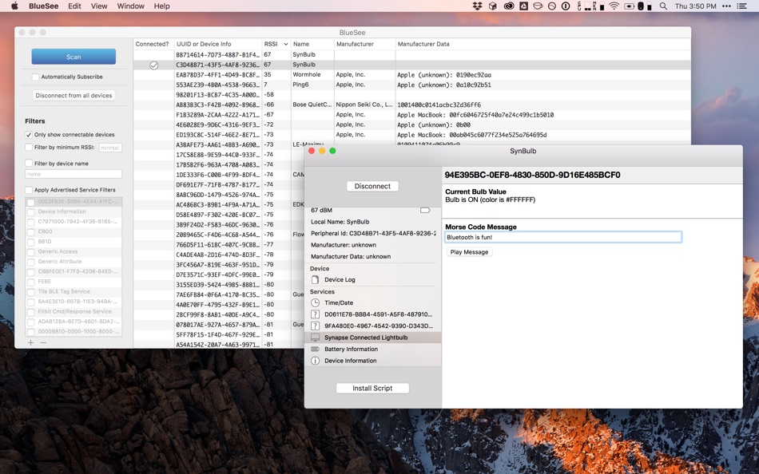Screen dimensions: 759x474
Task: Check the Device Information service filter
Action: pyautogui.click(x=31, y=211)
